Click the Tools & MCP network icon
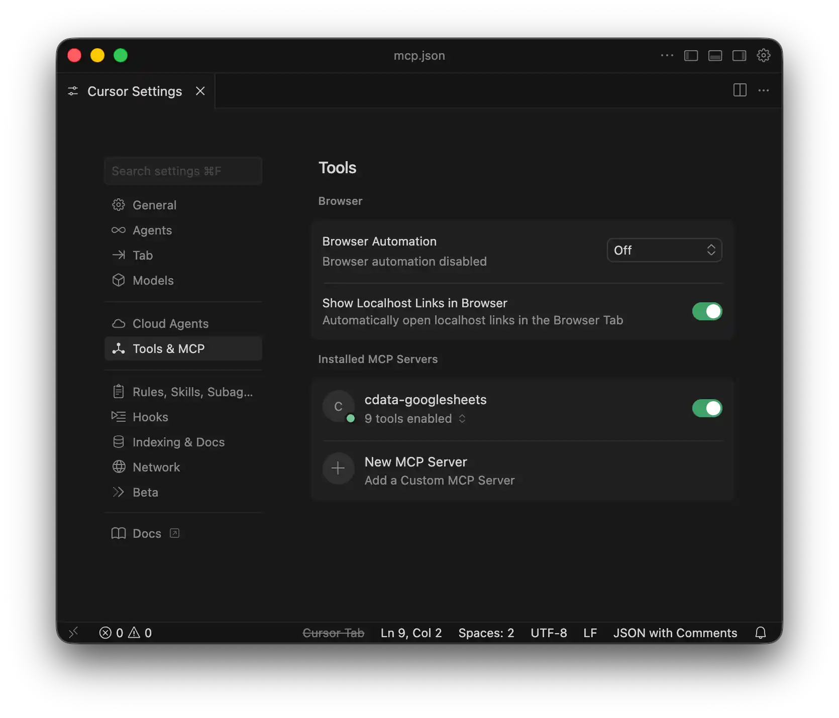The width and height of the screenshot is (839, 718). [119, 348]
